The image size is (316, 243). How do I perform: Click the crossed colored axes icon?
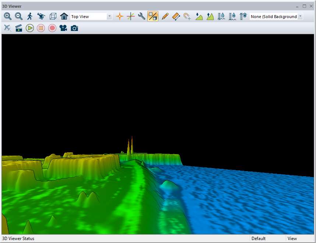click(x=131, y=16)
